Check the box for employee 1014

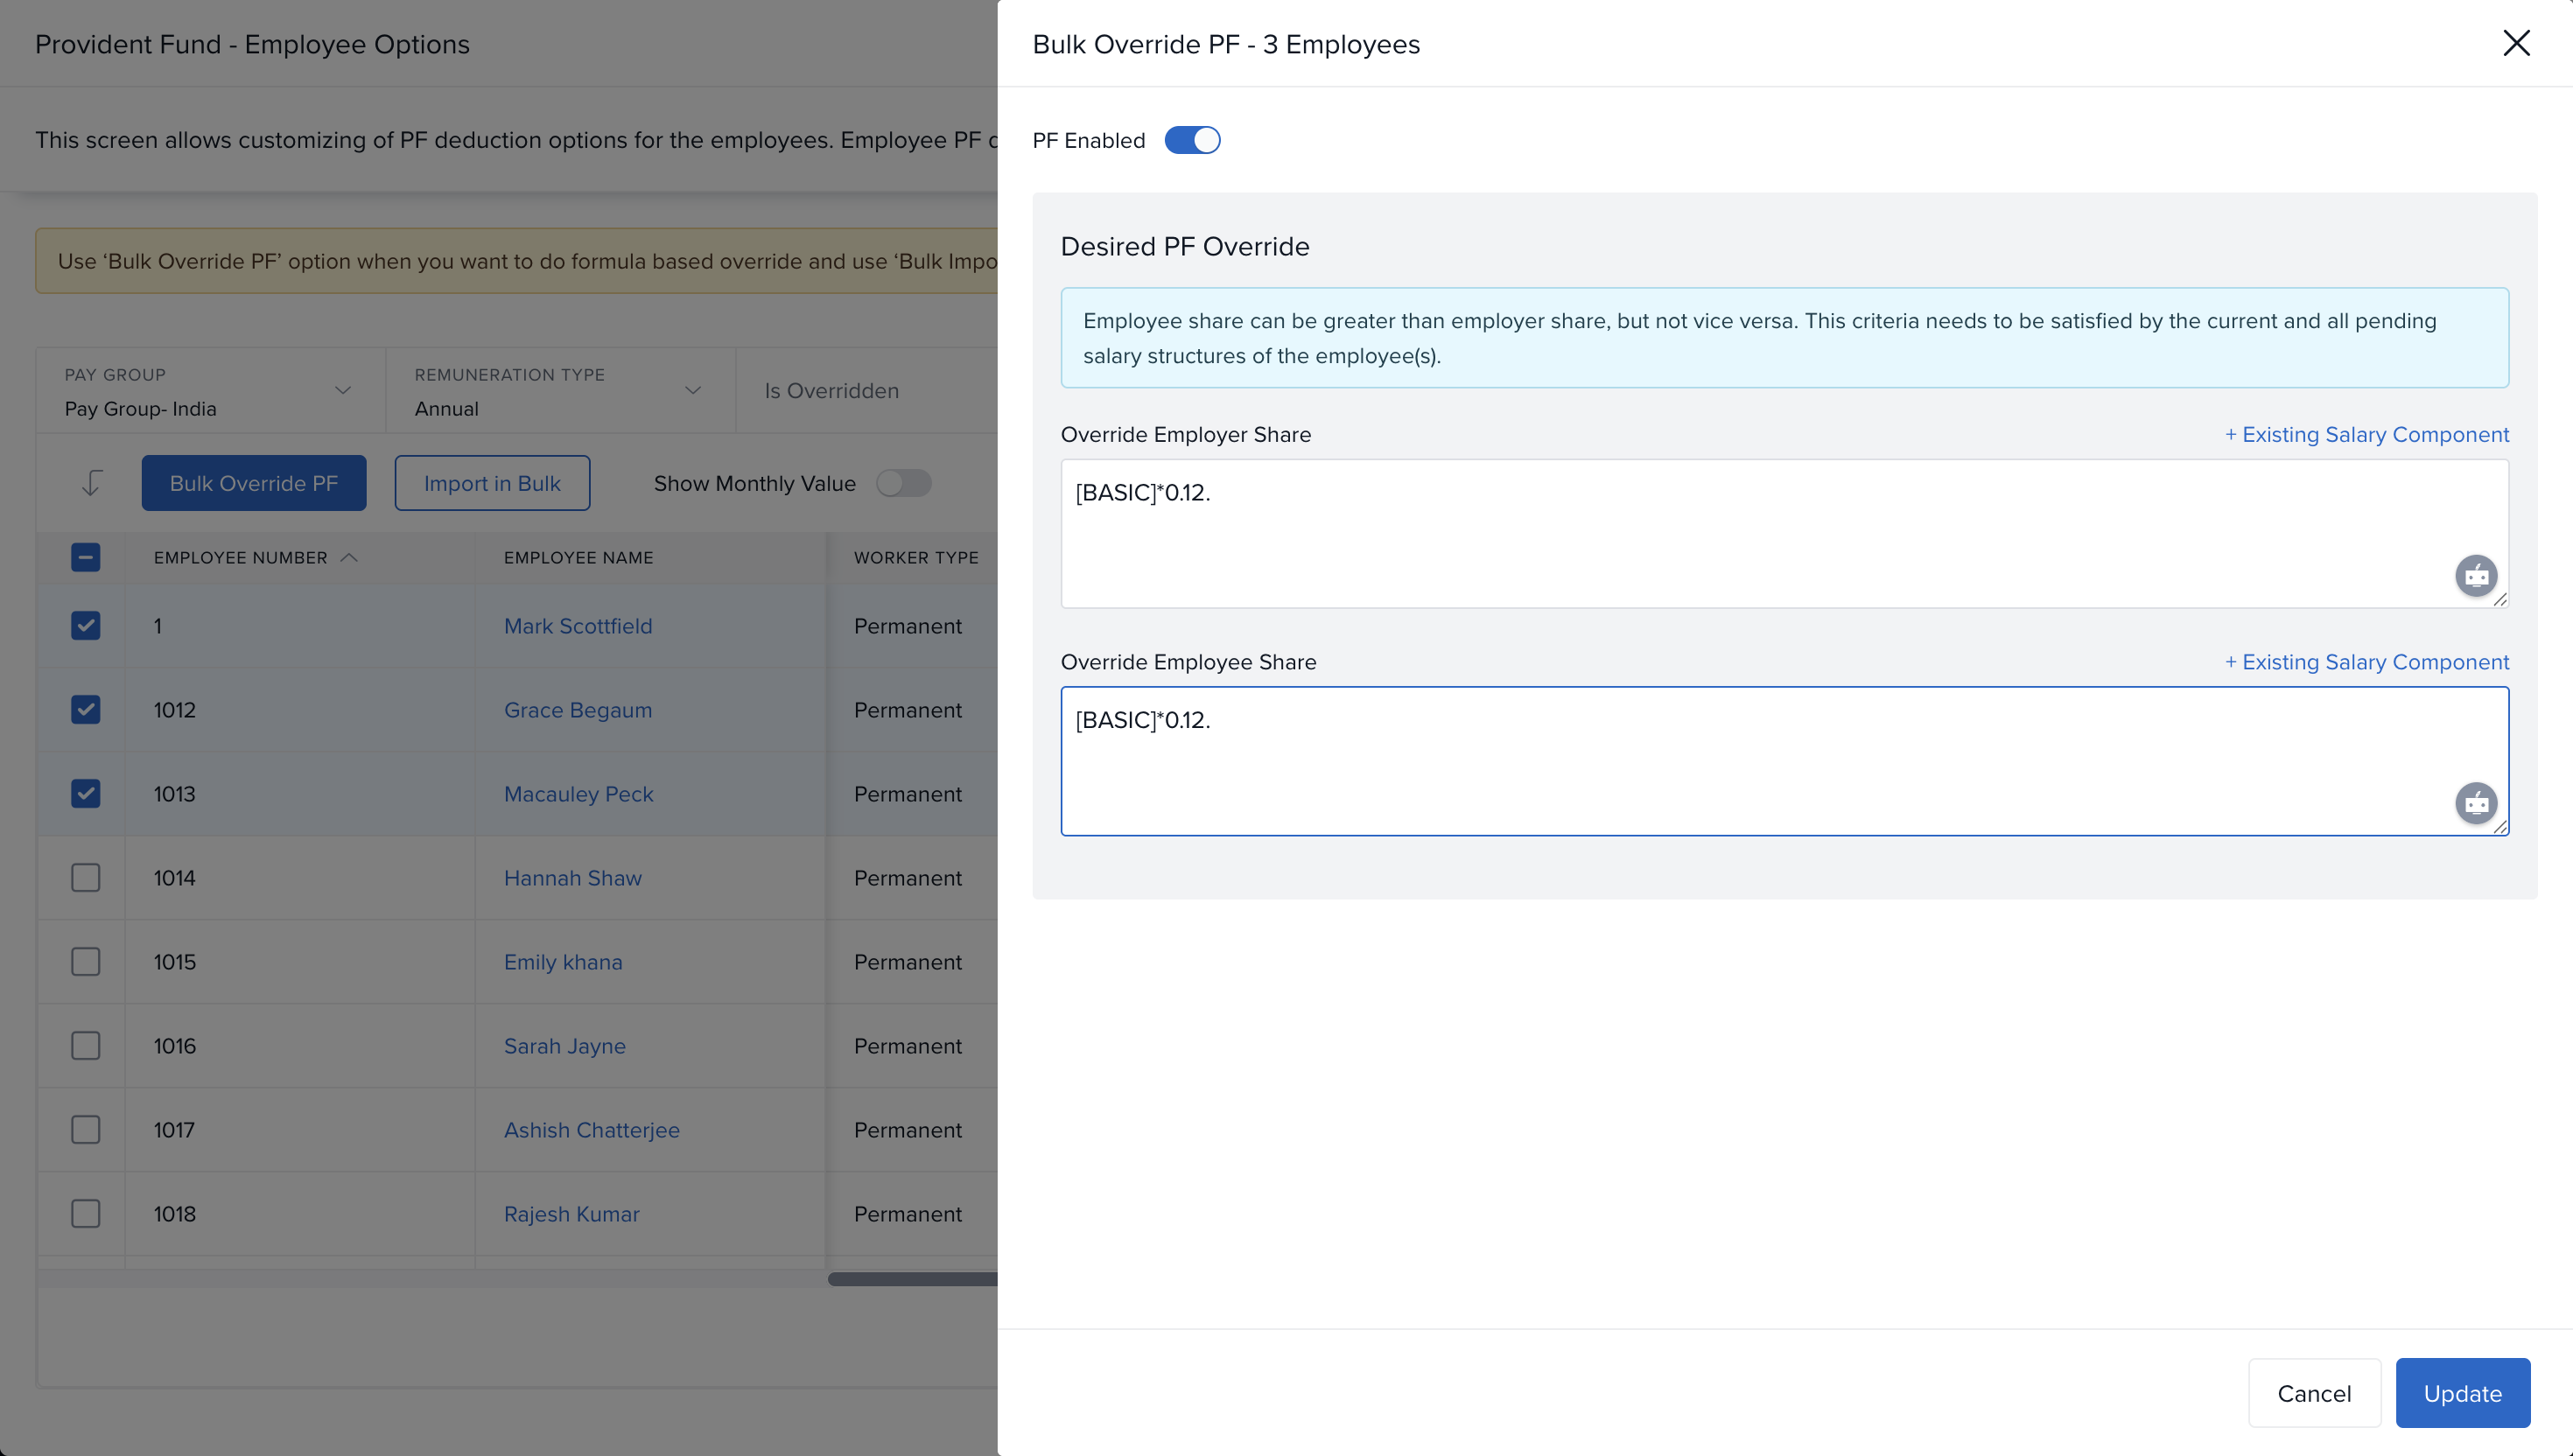click(x=86, y=878)
